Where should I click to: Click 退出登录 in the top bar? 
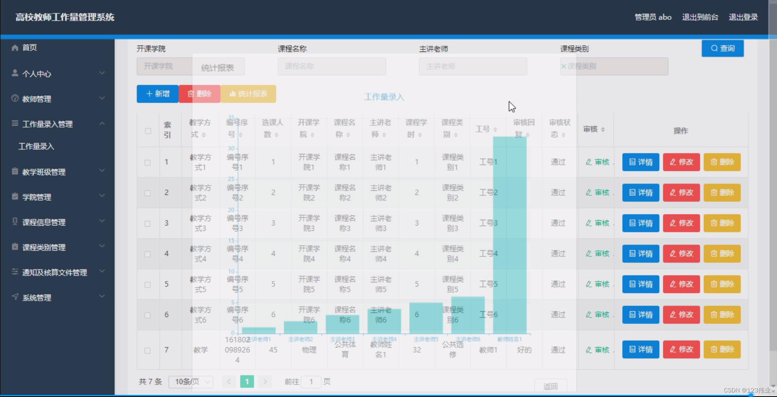743,17
